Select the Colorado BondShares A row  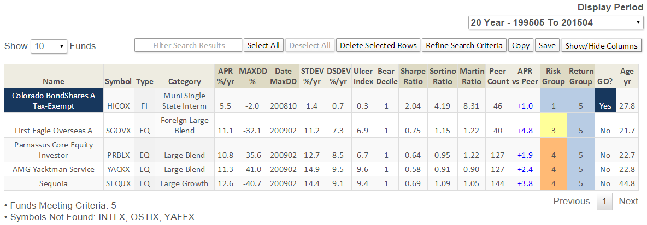(x=54, y=101)
